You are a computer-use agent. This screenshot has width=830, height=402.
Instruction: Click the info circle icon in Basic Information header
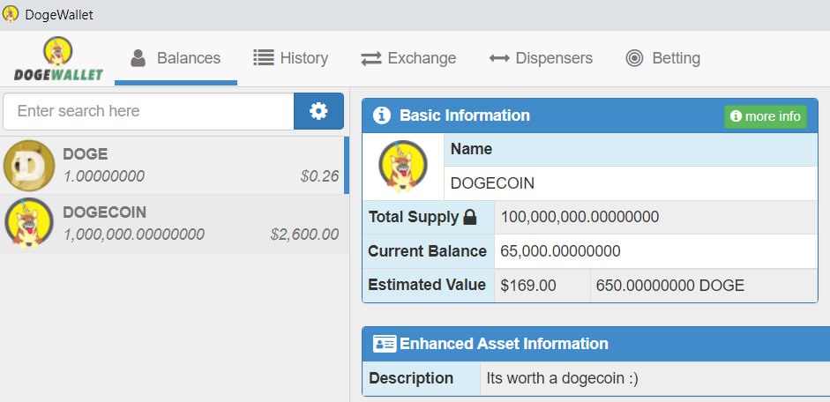382,115
